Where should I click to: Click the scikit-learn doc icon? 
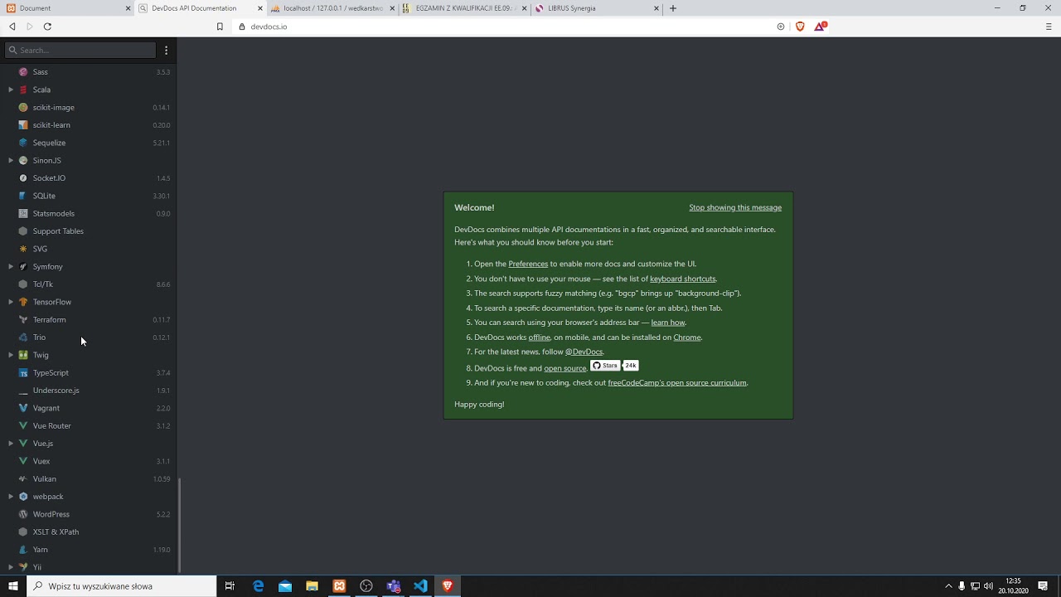pyautogui.click(x=23, y=125)
